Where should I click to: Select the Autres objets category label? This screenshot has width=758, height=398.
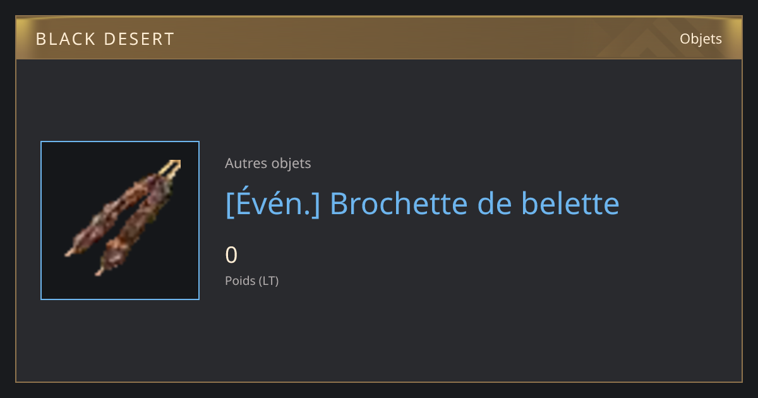[268, 164]
